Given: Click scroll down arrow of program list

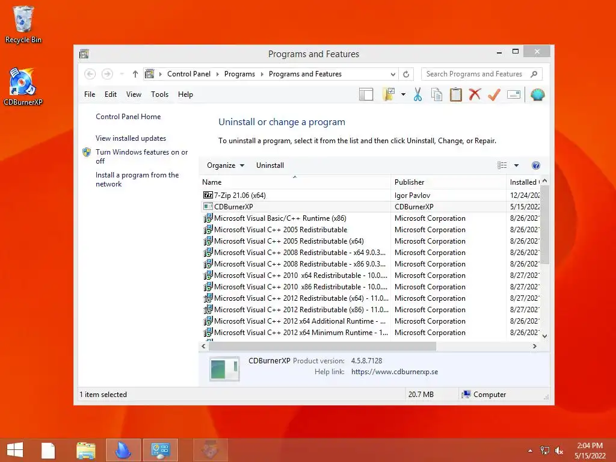Looking at the screenshot, I should [544, 336].
